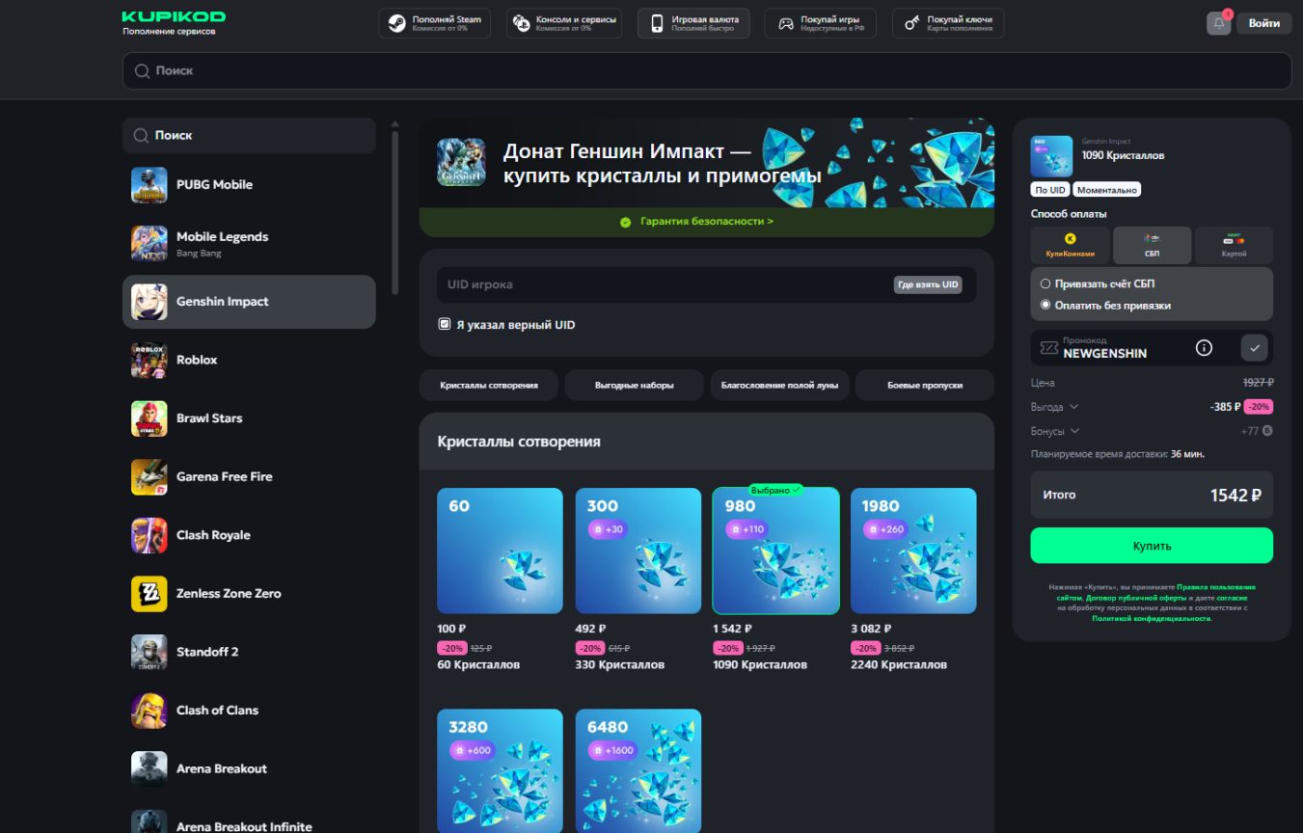Image resolution: width=1303 pixels, height=833 pixels.
Task: Click 'Где взять UID' button
Action: (x=928, y=285)
